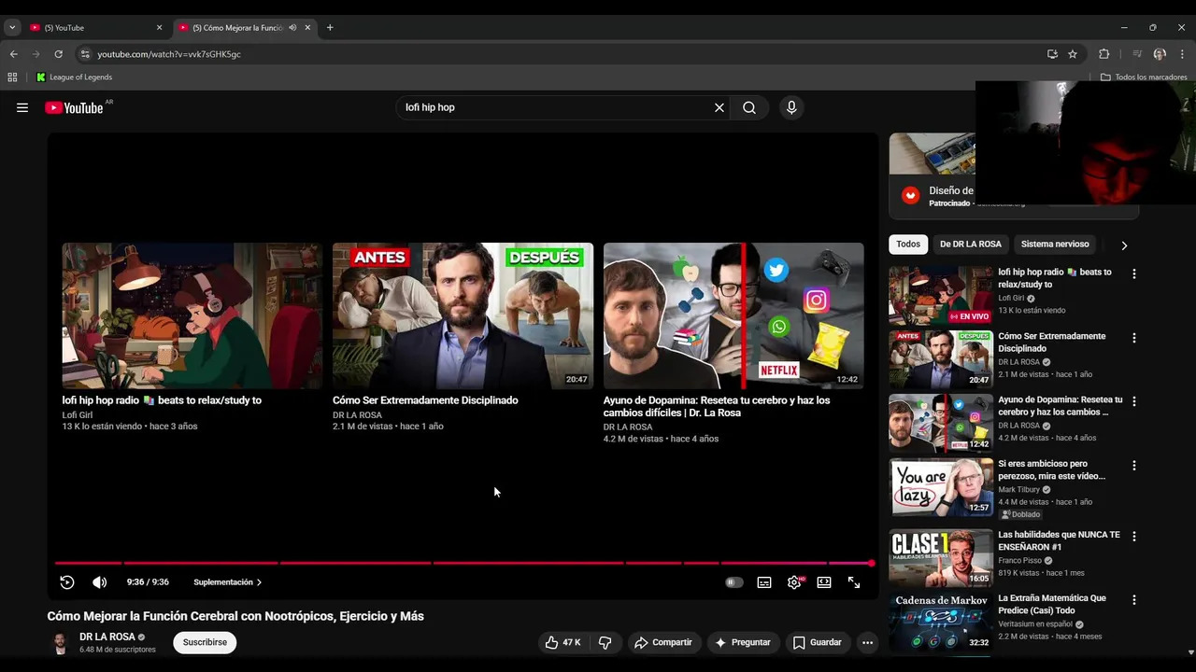Toggle subtitles/closed captions
Viewport: 1196px width, 672px height.
[x=764, y=582]
